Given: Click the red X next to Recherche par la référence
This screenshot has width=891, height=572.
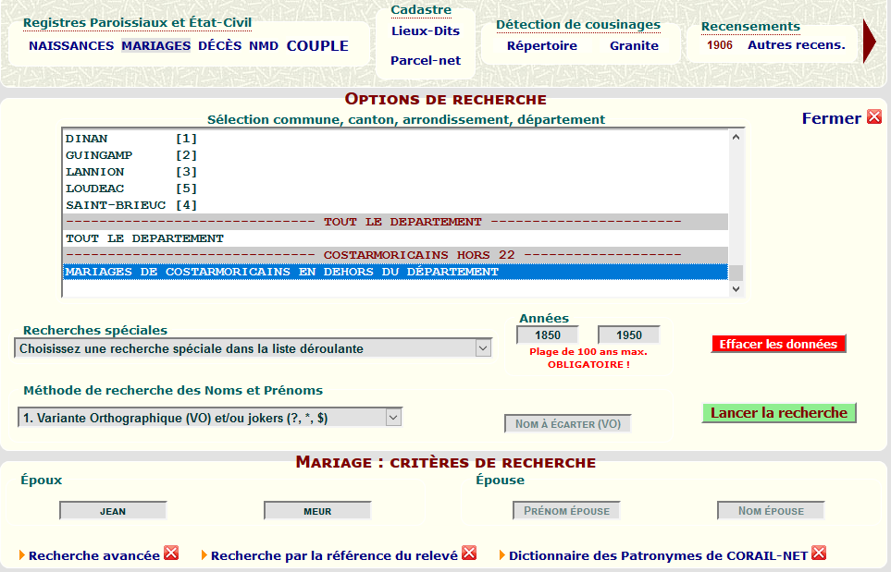Looking at the screenshot, I should coord(469,554).
